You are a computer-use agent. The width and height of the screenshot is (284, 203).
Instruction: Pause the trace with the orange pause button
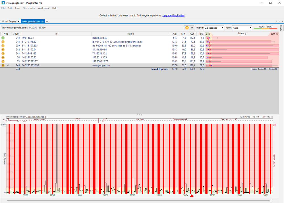[187, 28]
